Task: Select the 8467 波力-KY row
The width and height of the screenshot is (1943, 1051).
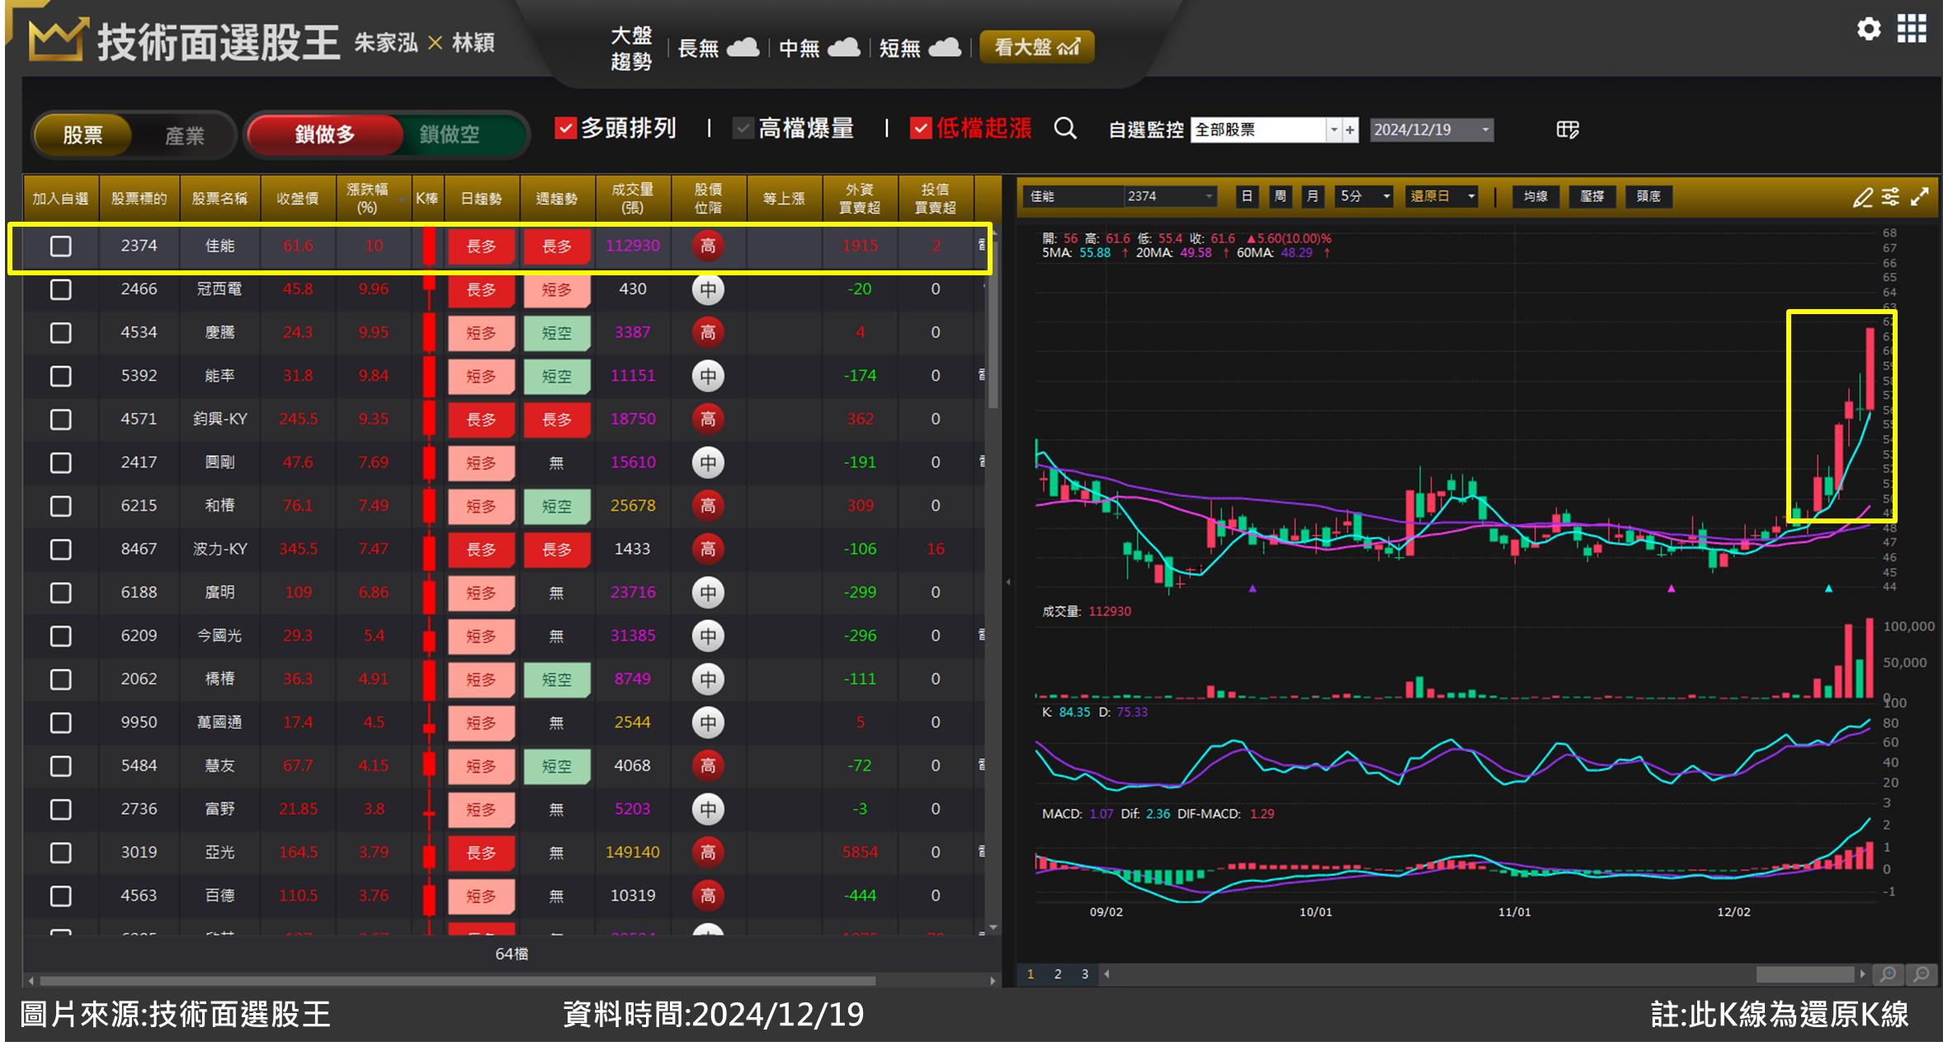Action: [x=503, y=550]
